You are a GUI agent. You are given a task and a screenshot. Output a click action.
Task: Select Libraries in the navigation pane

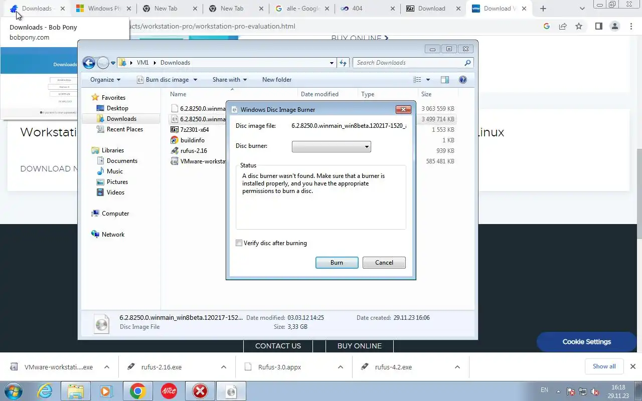point(112,150)
